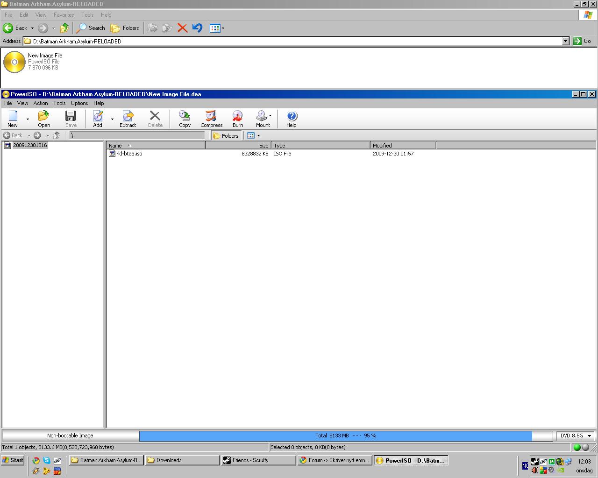Screen dimensions: 598x478
Task: Click NO language indicator in tray
Action: pos(525,465)
